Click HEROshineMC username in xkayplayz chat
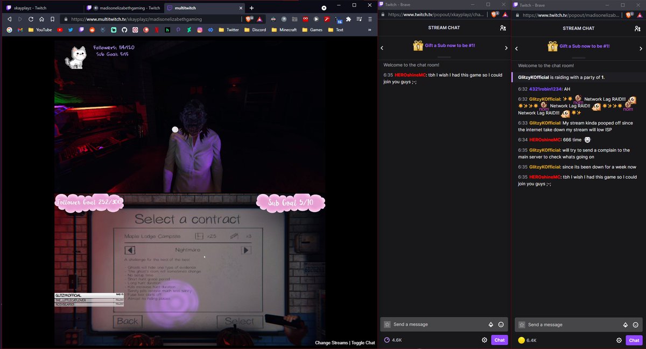Viewport: 646px width, 349px height. click(x=410, y=75)
